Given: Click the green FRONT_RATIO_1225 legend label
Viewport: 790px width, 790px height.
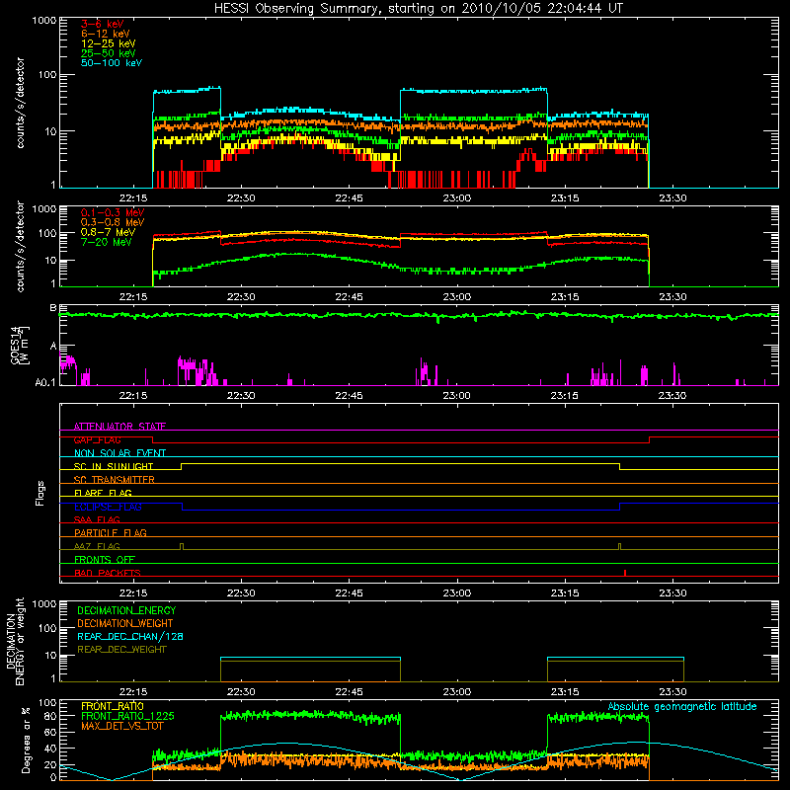Looking at the screenshot, I should [x=128, y=716].
